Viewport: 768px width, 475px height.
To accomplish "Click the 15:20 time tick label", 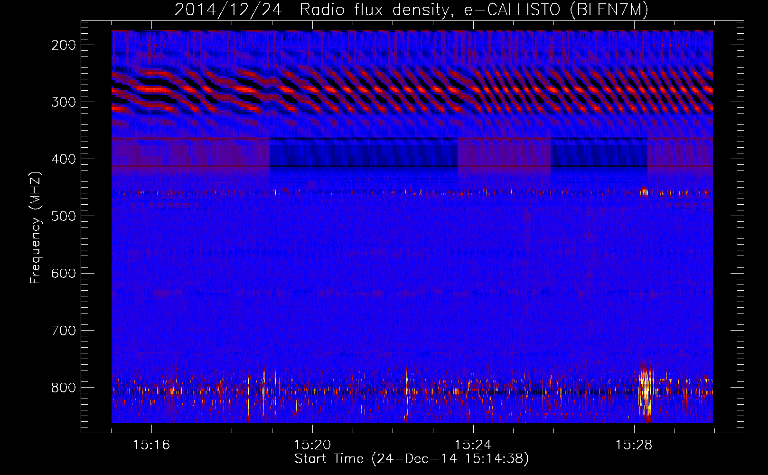I will pos(312,445).
